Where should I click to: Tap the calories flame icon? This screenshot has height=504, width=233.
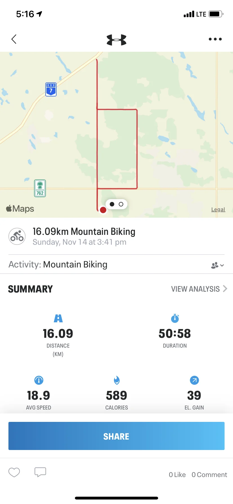coord(117,380)
